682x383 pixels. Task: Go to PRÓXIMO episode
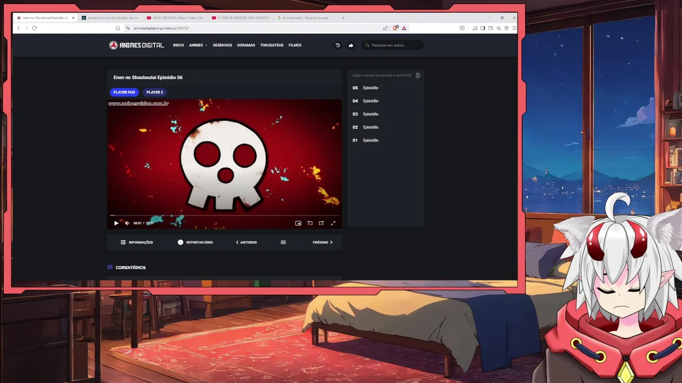pos(323,242)
